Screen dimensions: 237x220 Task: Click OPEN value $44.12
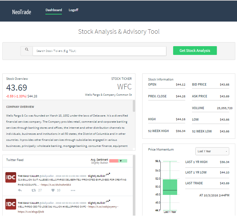click(181, 85)
